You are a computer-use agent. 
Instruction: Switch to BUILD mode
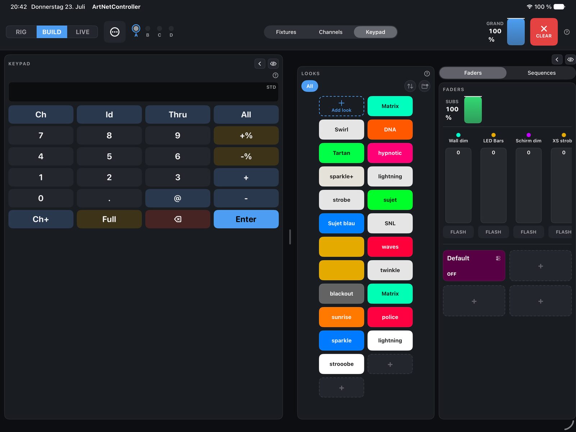point(52,32)
